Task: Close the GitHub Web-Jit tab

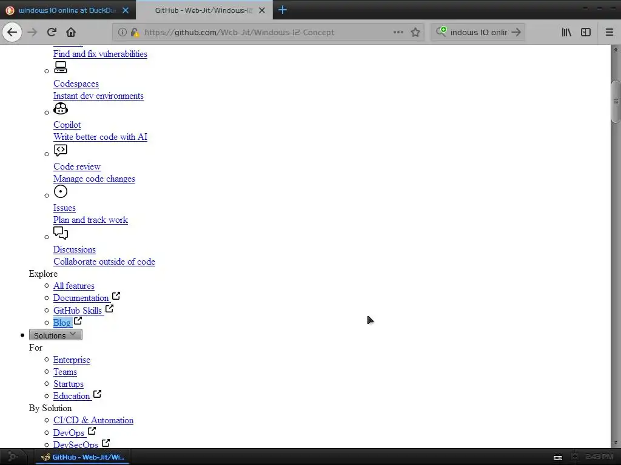Action: click(262, 10)
